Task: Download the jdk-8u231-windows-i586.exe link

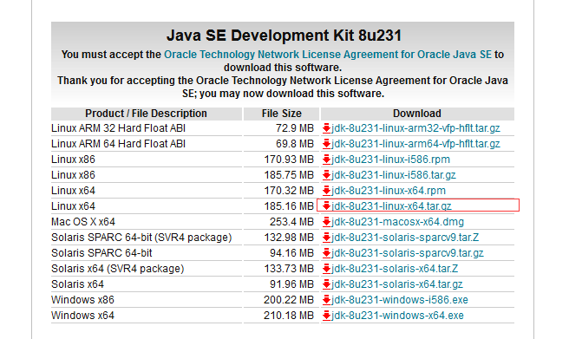Action: [400, 300]
